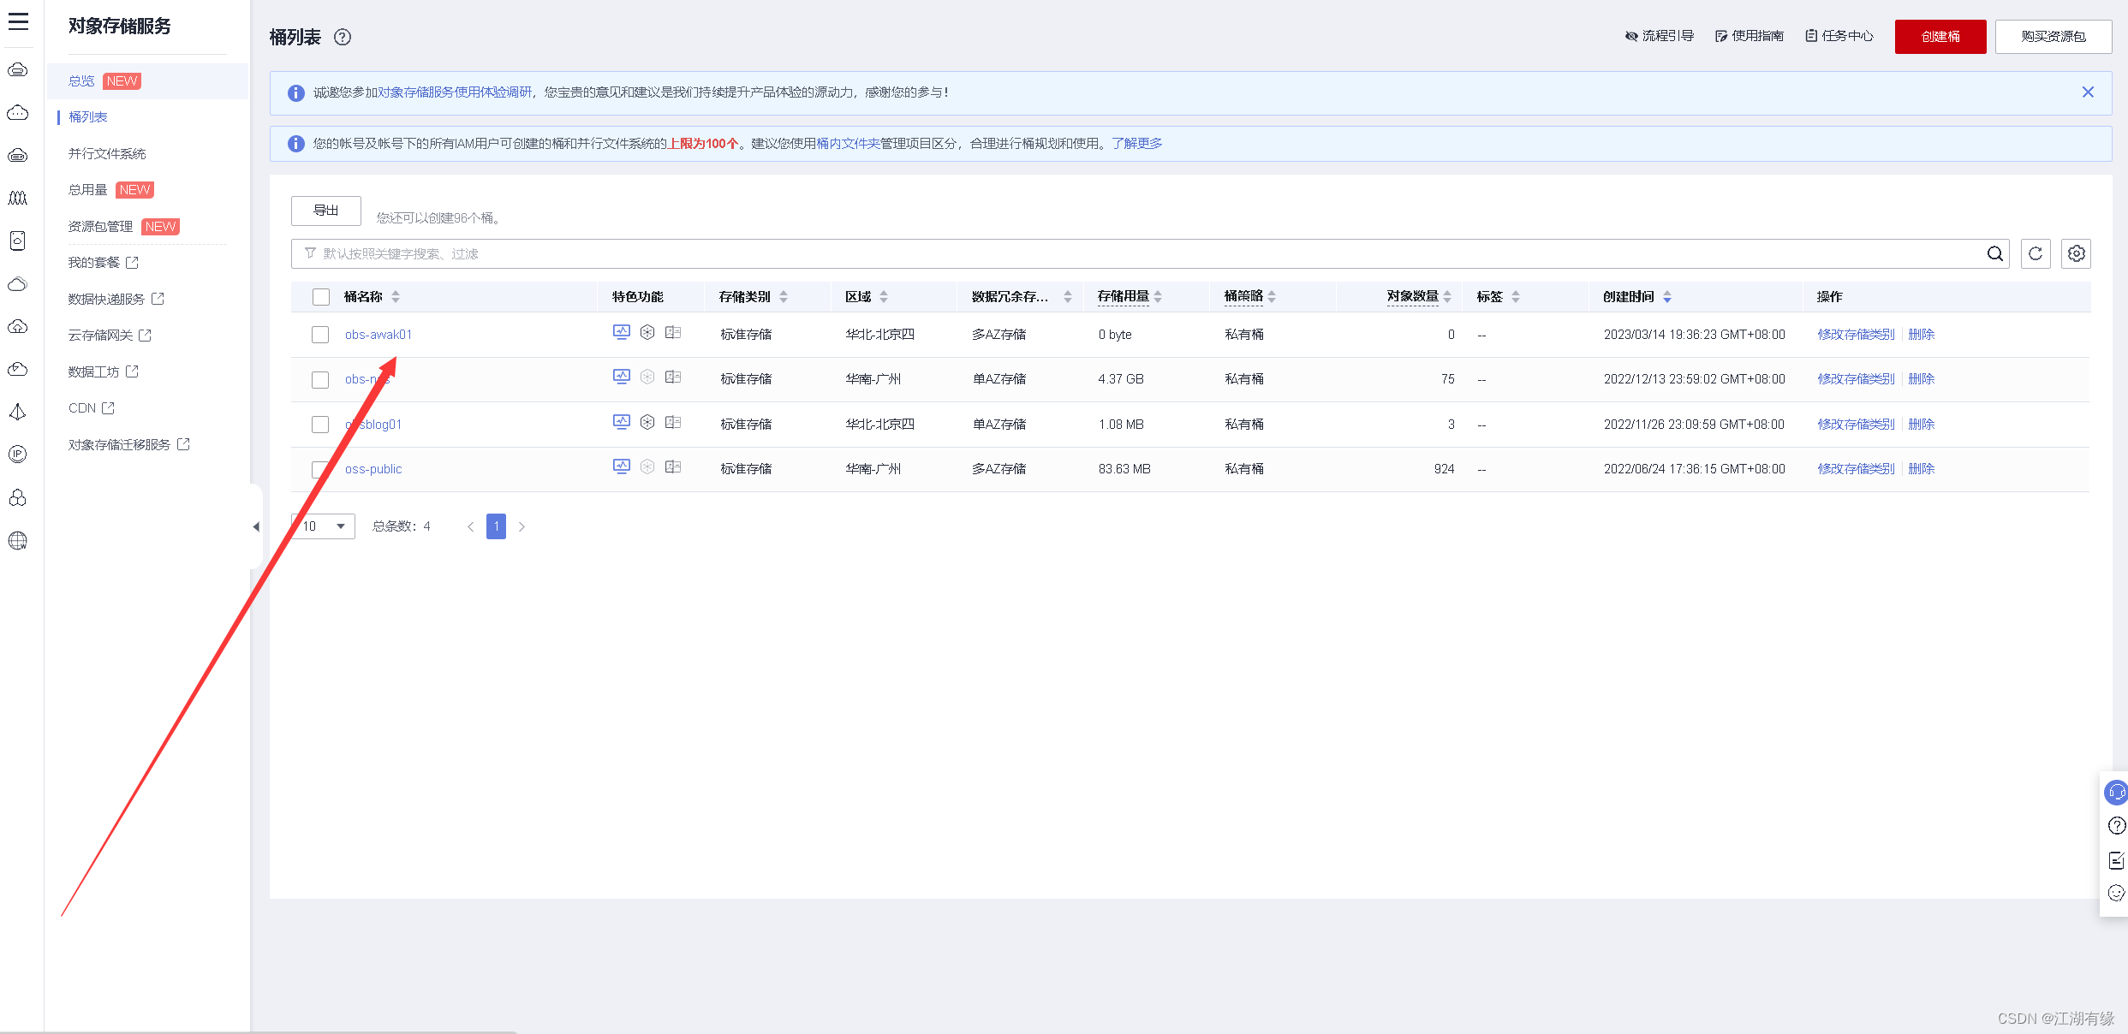Image resolution: width=2128 pixels, height=1034 pixels.
Task: Click the document feature icon in obs-awak01 row
Action: point(673,333)
